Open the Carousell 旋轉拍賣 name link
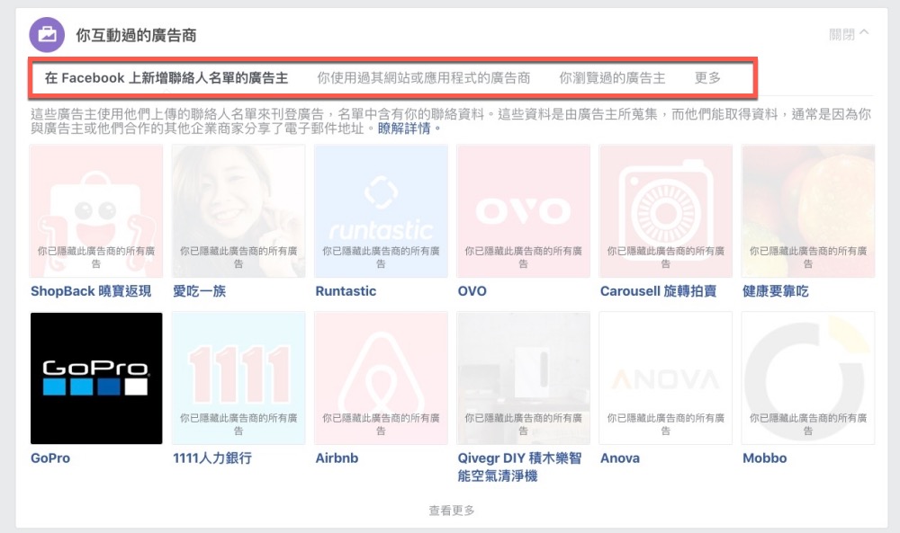The width and height of the screenshot is (900, 533). coord(658,291)
